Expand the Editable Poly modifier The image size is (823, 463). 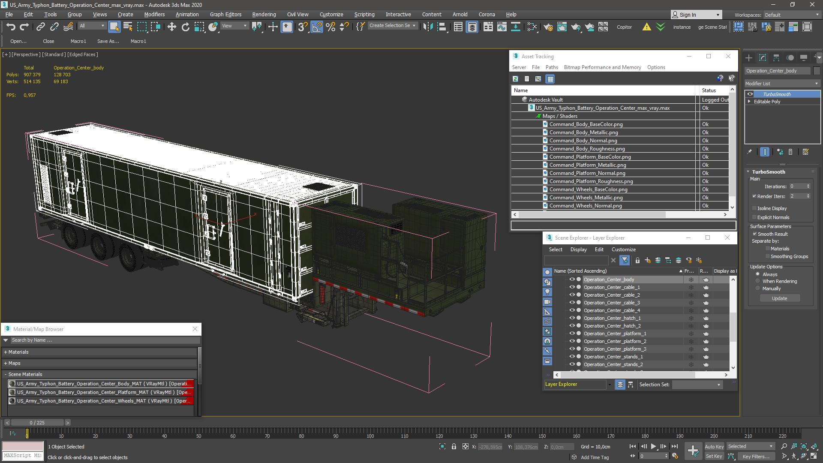[x=749, y=102]
